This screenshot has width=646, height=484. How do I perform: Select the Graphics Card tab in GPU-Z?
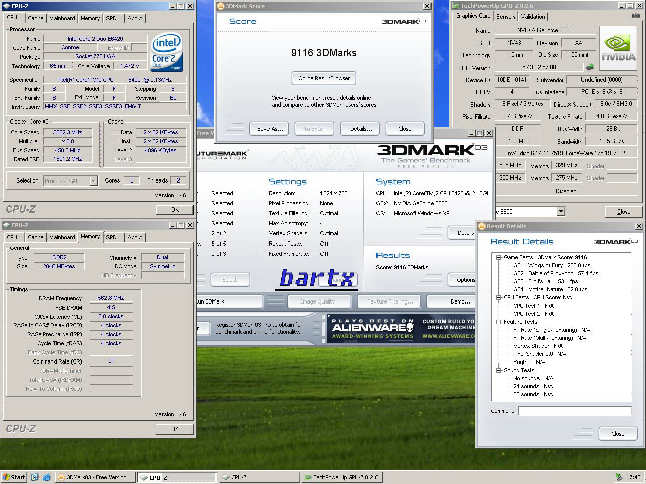[473, 16]
